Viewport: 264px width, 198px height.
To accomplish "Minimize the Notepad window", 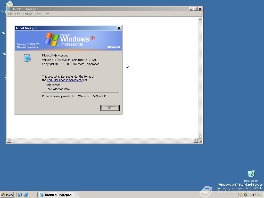I will pyautogui.click(x=191, y=9).
